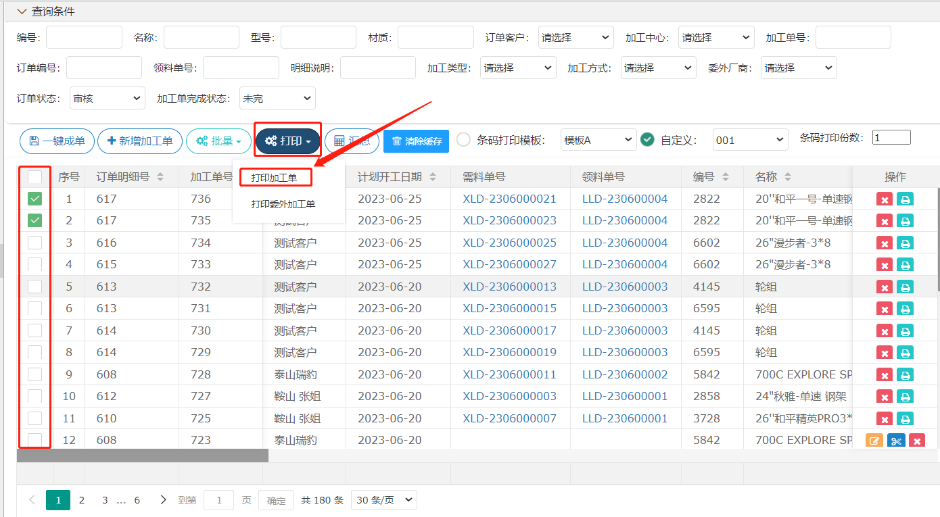Click the teal print icon in row 3
This screenshot has height=517, width=940.
click(x=905, y=243)
